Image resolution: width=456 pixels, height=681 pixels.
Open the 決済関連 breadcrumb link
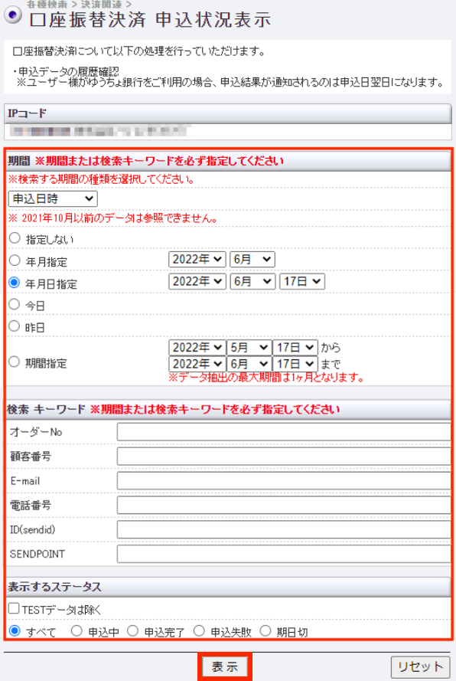click(102, 5)
